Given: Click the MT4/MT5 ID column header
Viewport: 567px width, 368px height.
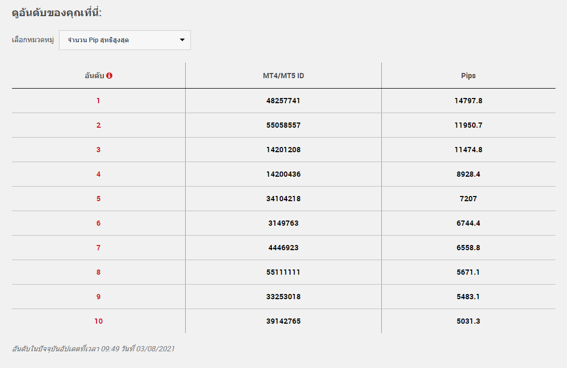Looking at the screenshot, I should pos(284,76).
